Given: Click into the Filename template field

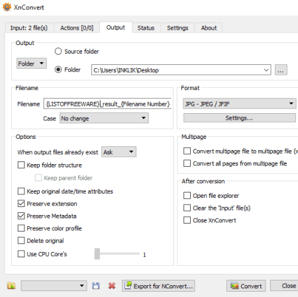Looking at the screenshot, I should 107,104.
